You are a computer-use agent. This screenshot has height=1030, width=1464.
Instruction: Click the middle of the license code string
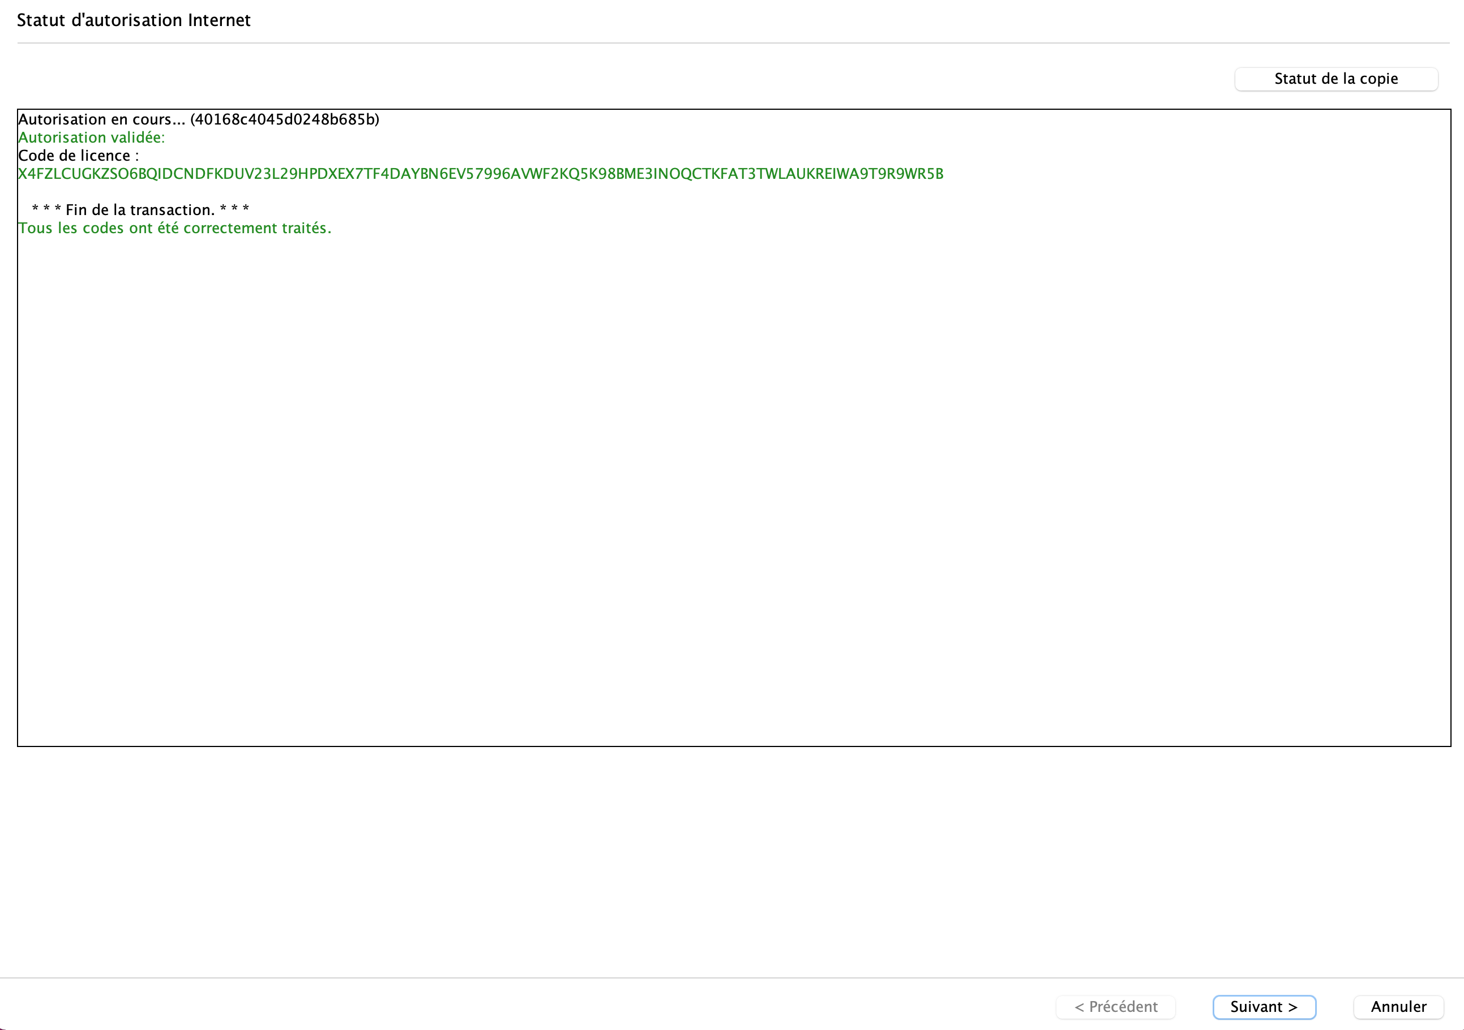(x=480, y=174)
